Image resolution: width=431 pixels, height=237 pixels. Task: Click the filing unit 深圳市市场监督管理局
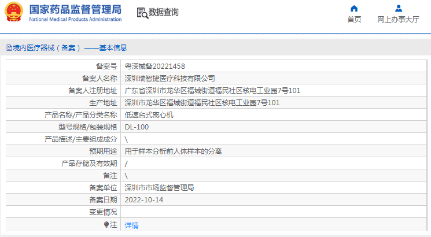click(x=159, y=187)
